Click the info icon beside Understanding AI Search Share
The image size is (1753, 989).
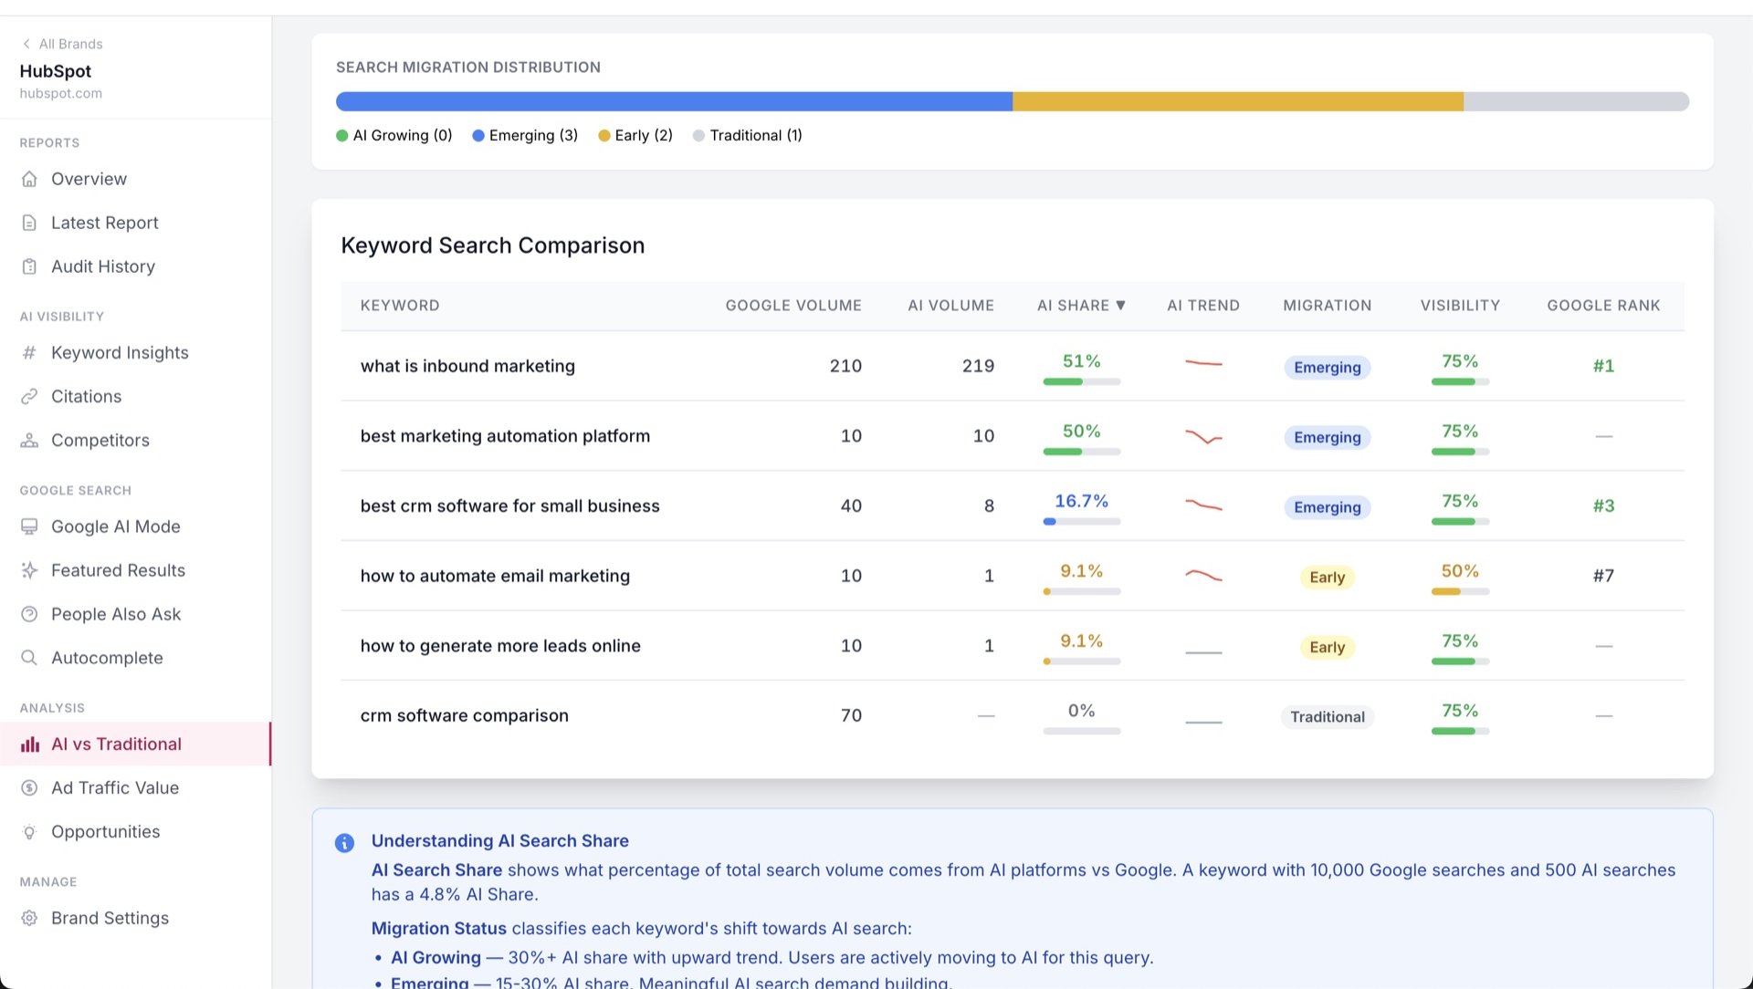344,843
